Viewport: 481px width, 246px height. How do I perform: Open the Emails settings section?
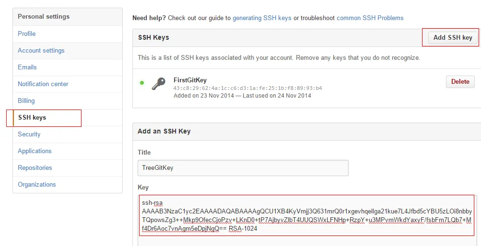pyautogui.click(x=27, y=67)
